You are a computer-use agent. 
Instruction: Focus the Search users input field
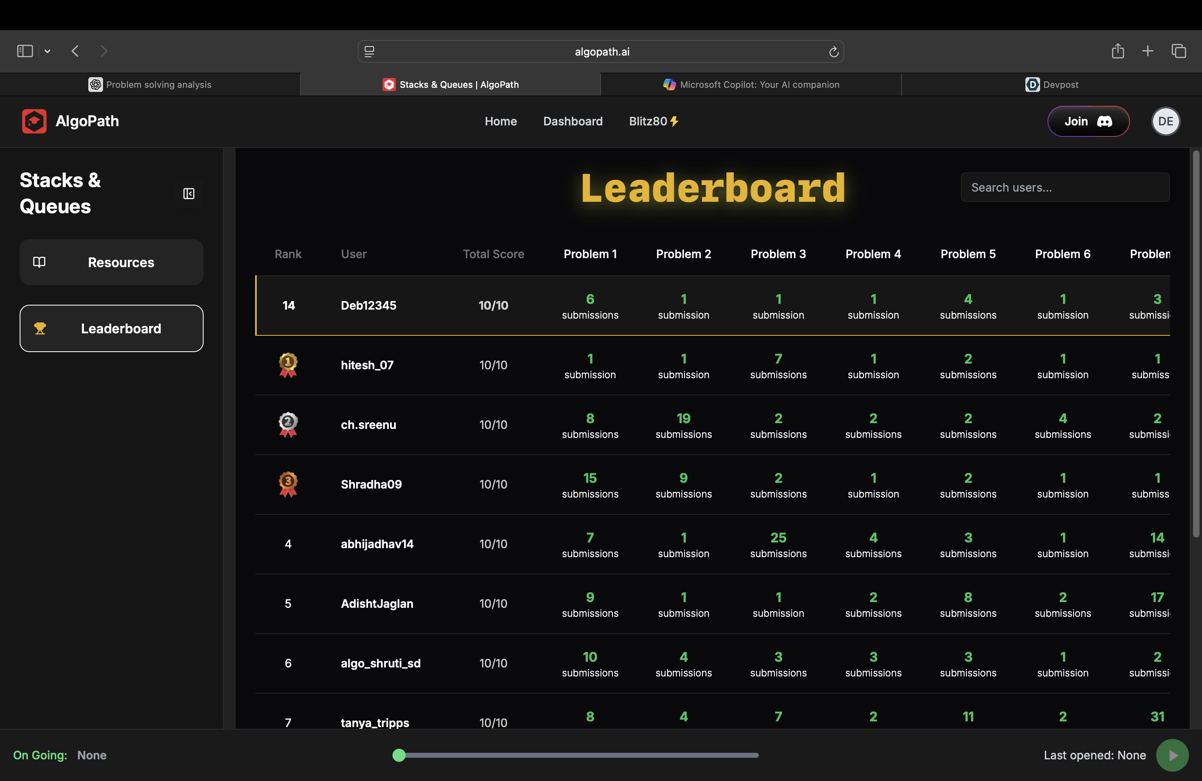click(1065, 187)
